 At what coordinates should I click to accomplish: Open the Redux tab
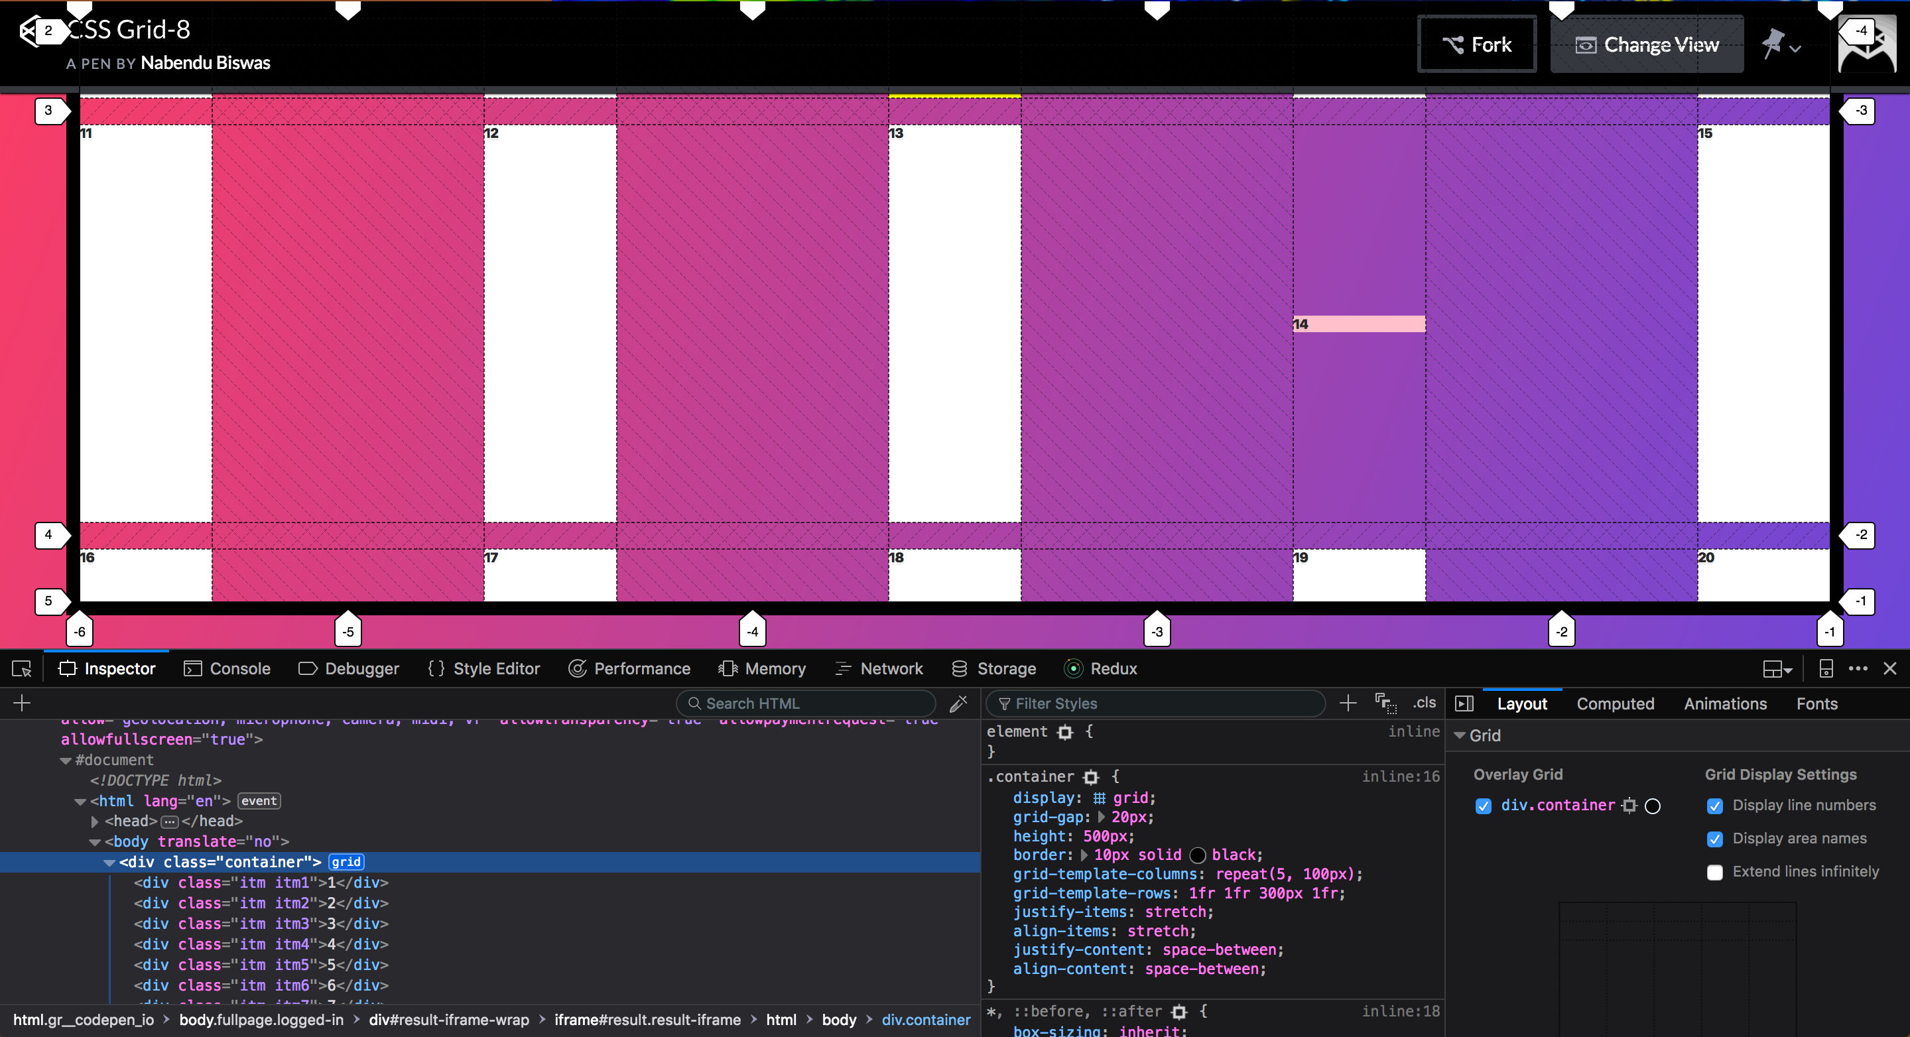[x=1100, y=668]
